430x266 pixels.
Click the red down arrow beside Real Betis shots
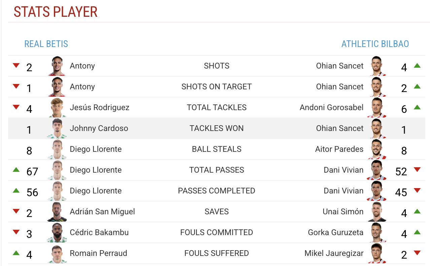(x=16, y=65)
